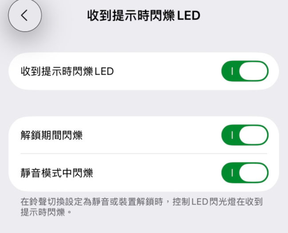Switch off 靜音模式中閃爍 toggle

[x=245, y=173]
